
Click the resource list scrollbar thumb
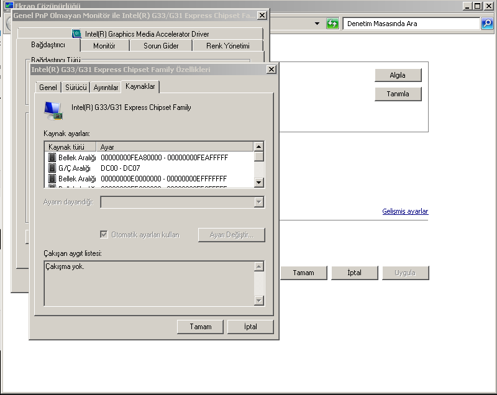259,157
